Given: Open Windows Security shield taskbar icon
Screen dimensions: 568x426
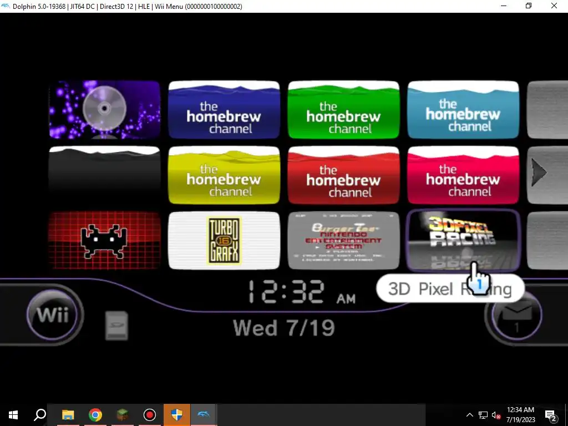Looking at the screenshot, I should (x=176, y=415).
